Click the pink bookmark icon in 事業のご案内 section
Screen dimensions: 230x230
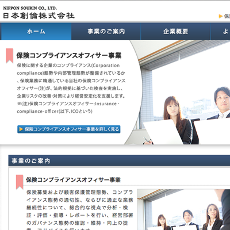(20, 182)
